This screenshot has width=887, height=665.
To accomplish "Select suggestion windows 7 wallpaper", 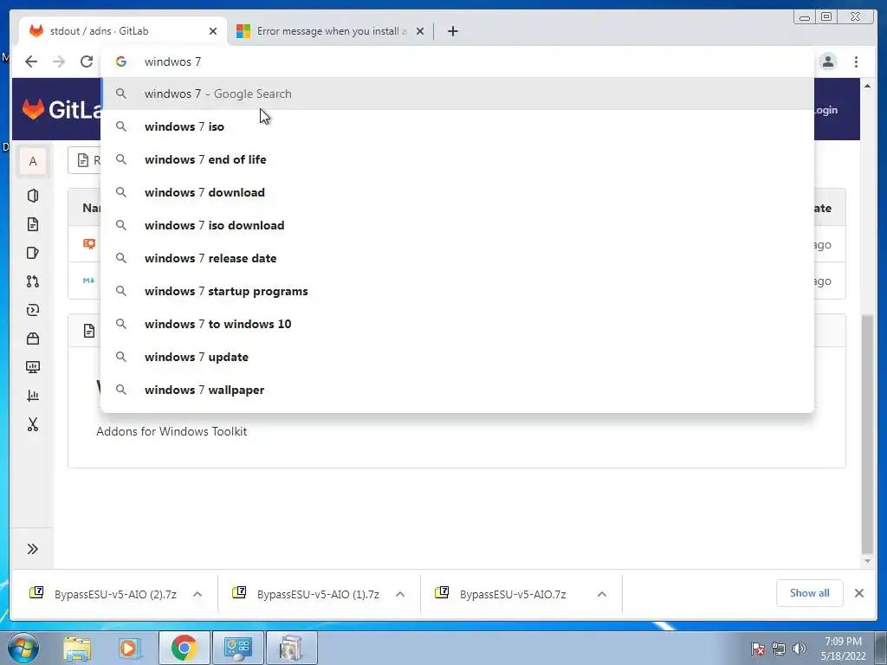I will 457,390.
